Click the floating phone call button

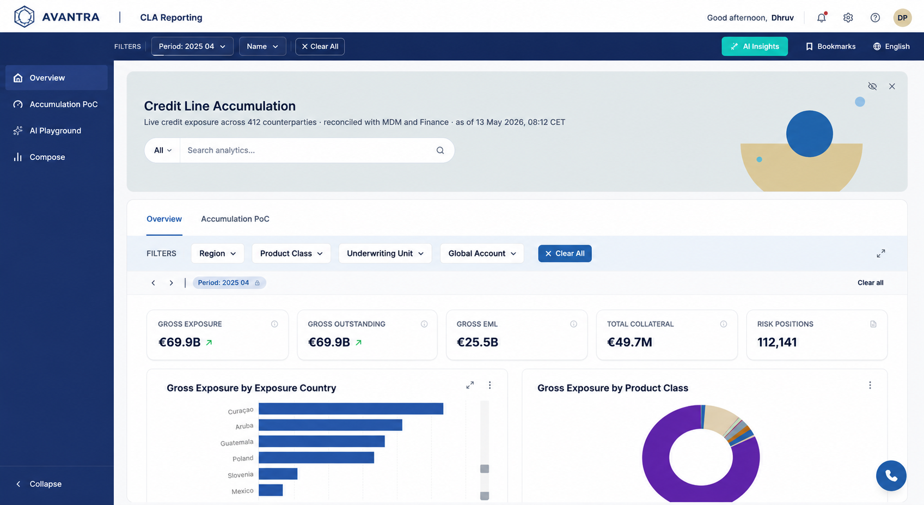(891, 476)
